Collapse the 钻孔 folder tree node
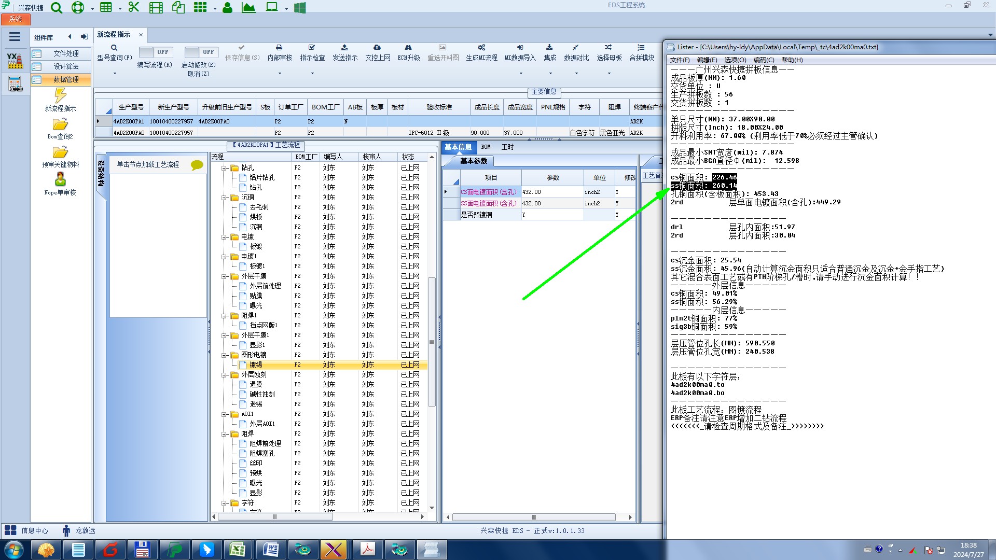996x560 pixels. [x=224, y=168]
